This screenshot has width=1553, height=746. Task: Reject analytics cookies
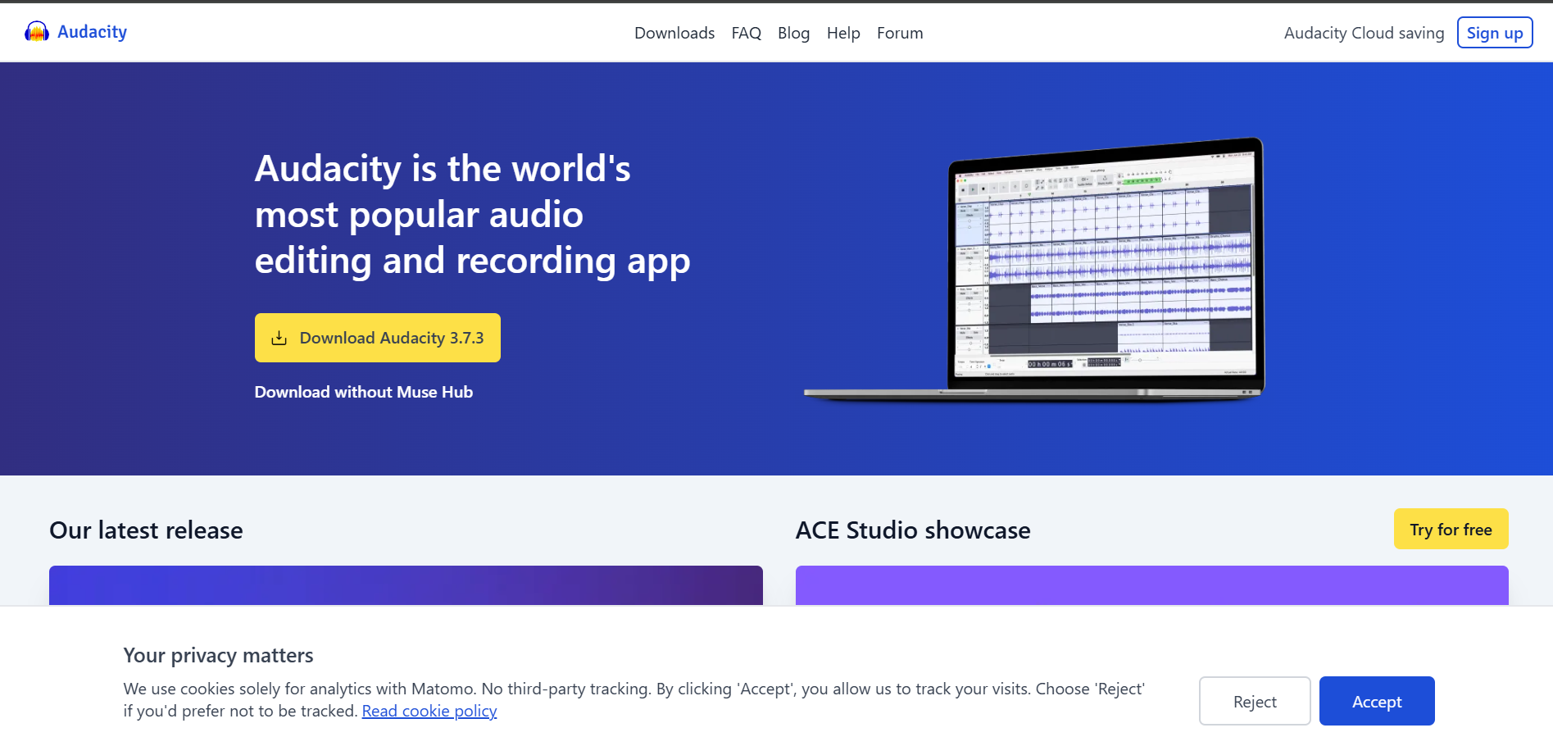pyautogui.click(x=1255, y=701)
